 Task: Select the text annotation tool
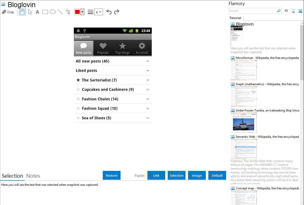(x=37, y=12)
